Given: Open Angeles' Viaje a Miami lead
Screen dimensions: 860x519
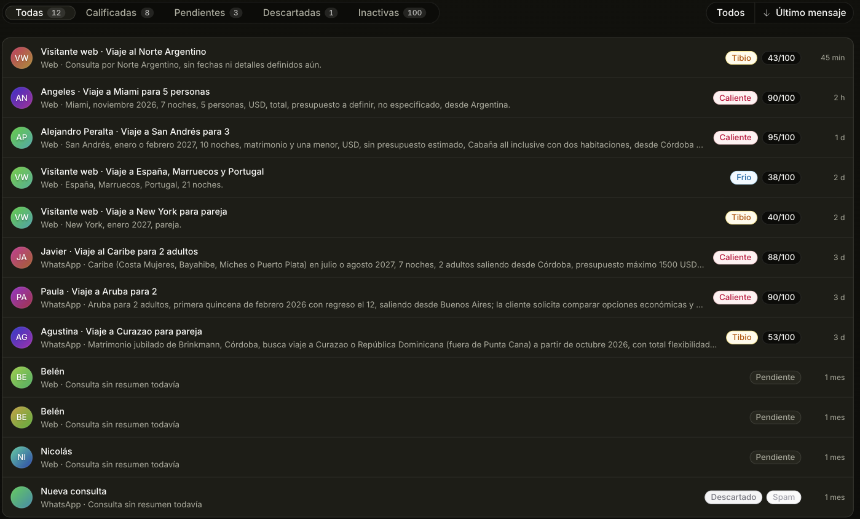Looking at the screenshot, I should pos(428,98).
